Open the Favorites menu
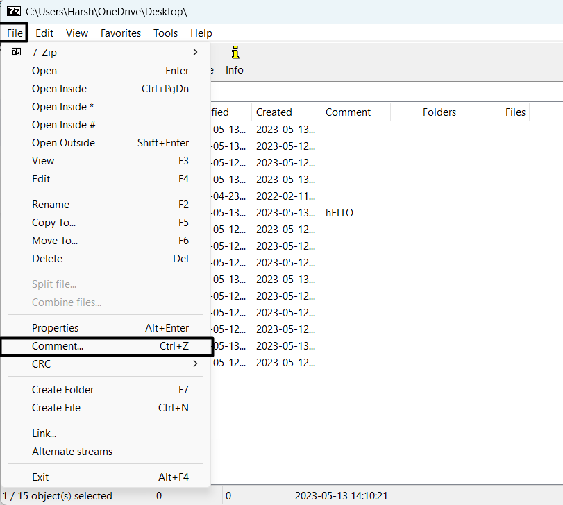Screen dimensions: 563x505 click(120, 33)
